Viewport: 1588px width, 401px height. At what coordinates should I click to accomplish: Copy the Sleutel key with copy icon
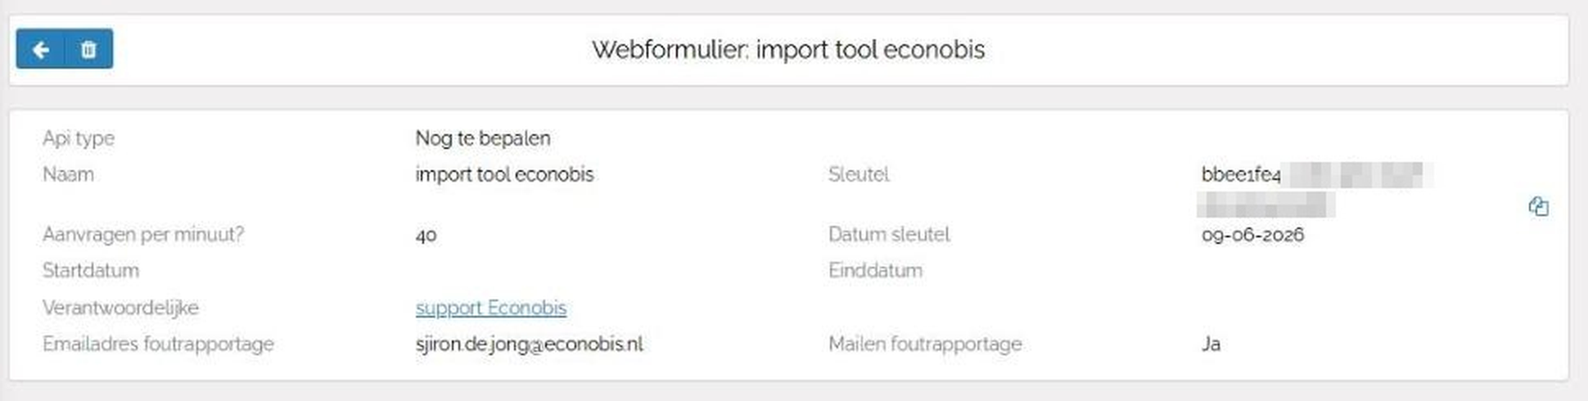[1538, 206]
